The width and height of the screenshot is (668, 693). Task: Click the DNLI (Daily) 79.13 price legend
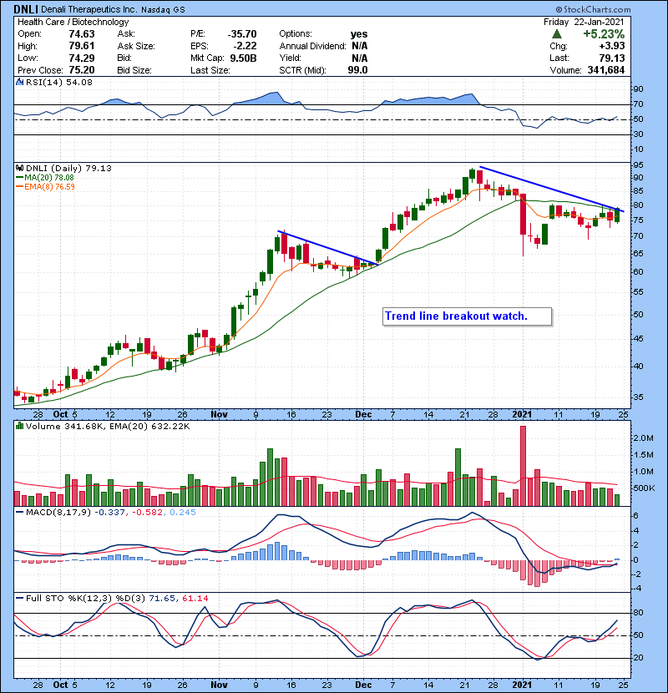point(69,169)
